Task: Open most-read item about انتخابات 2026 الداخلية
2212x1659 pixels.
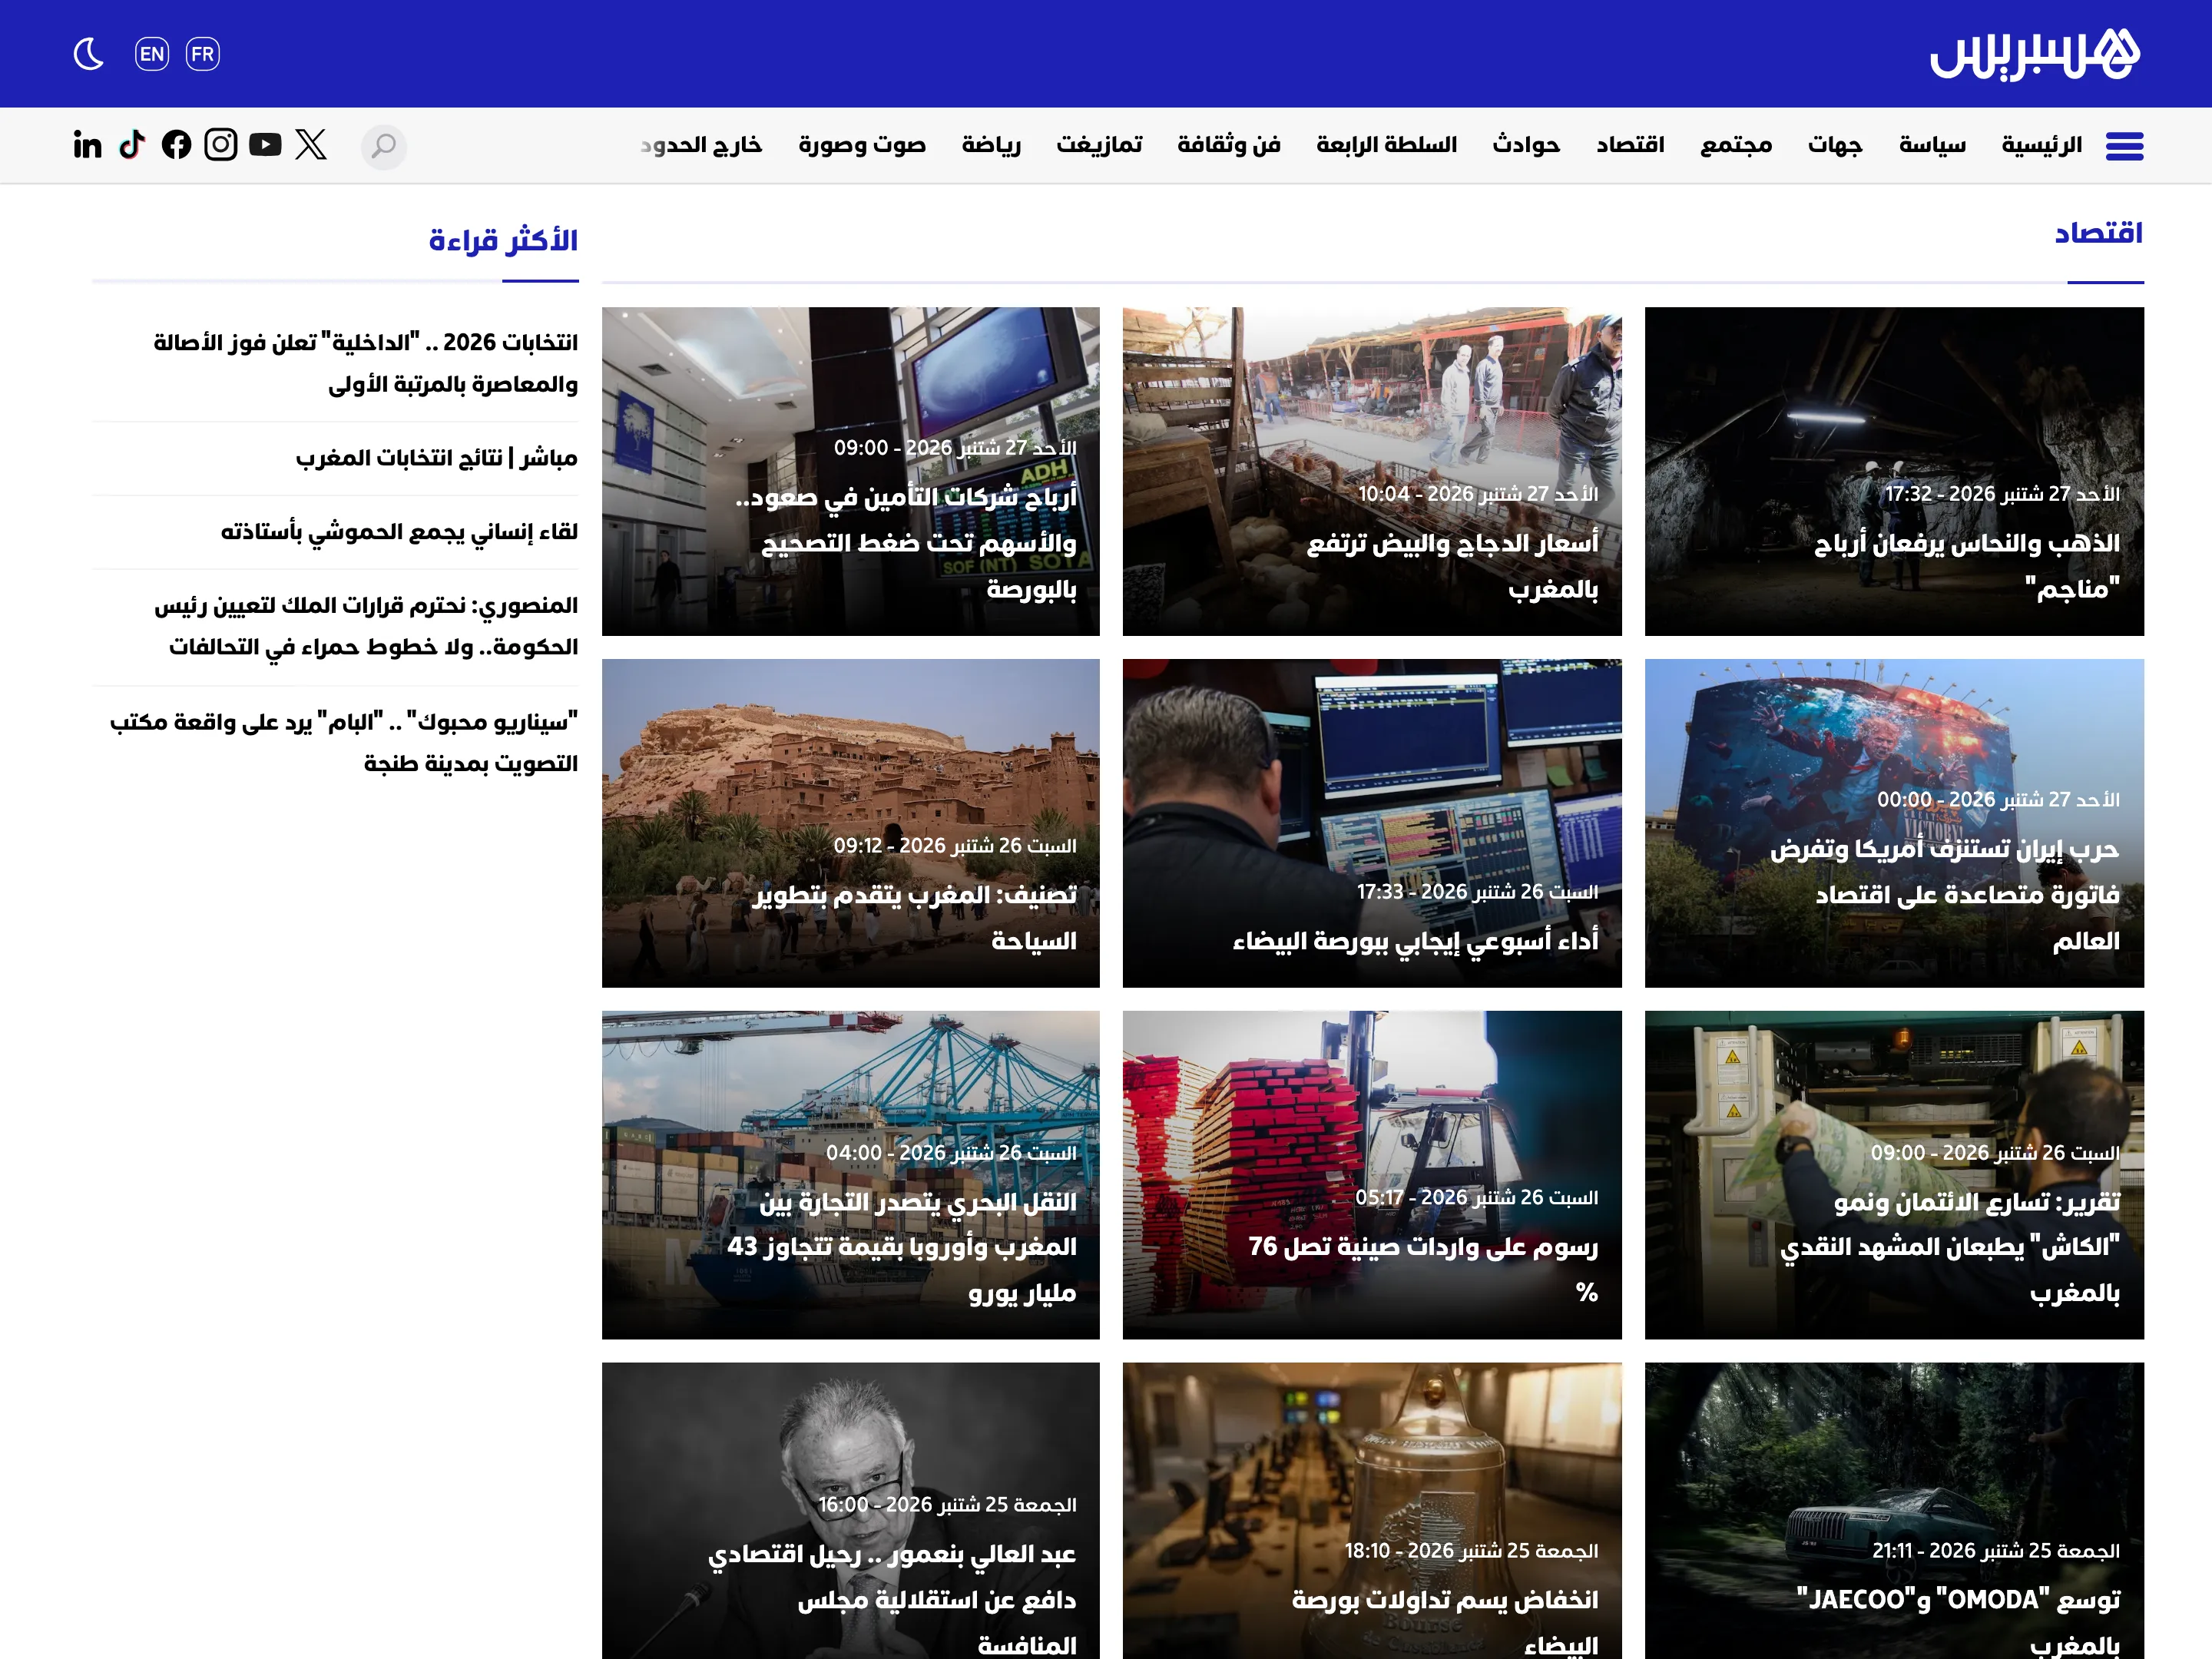Action: point(365,363)
